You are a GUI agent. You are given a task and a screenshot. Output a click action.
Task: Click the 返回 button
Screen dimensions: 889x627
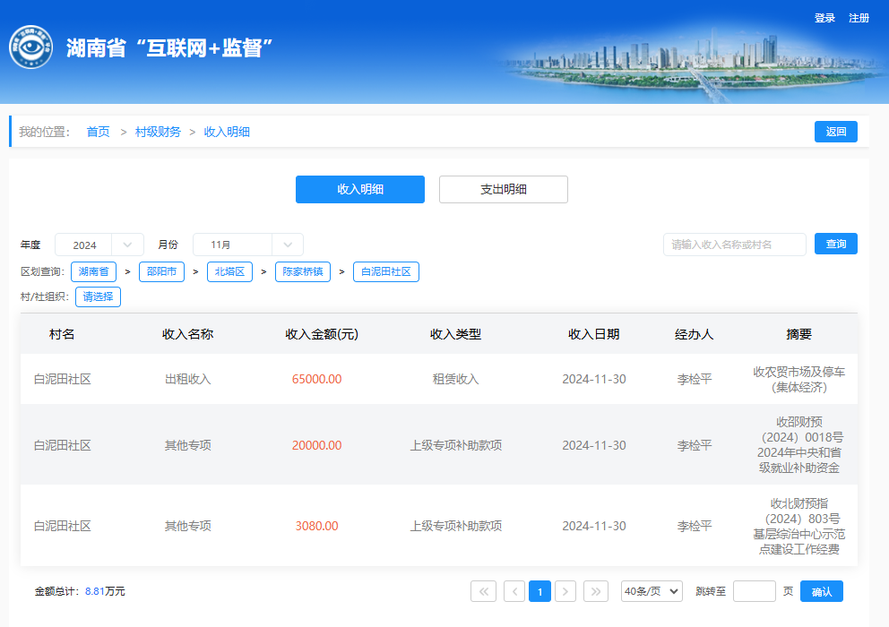coord(836,132)
